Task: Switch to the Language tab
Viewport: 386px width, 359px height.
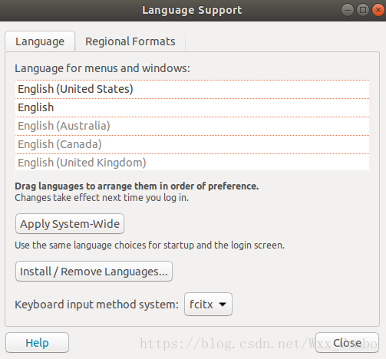Action: click(x=40, y=41)
